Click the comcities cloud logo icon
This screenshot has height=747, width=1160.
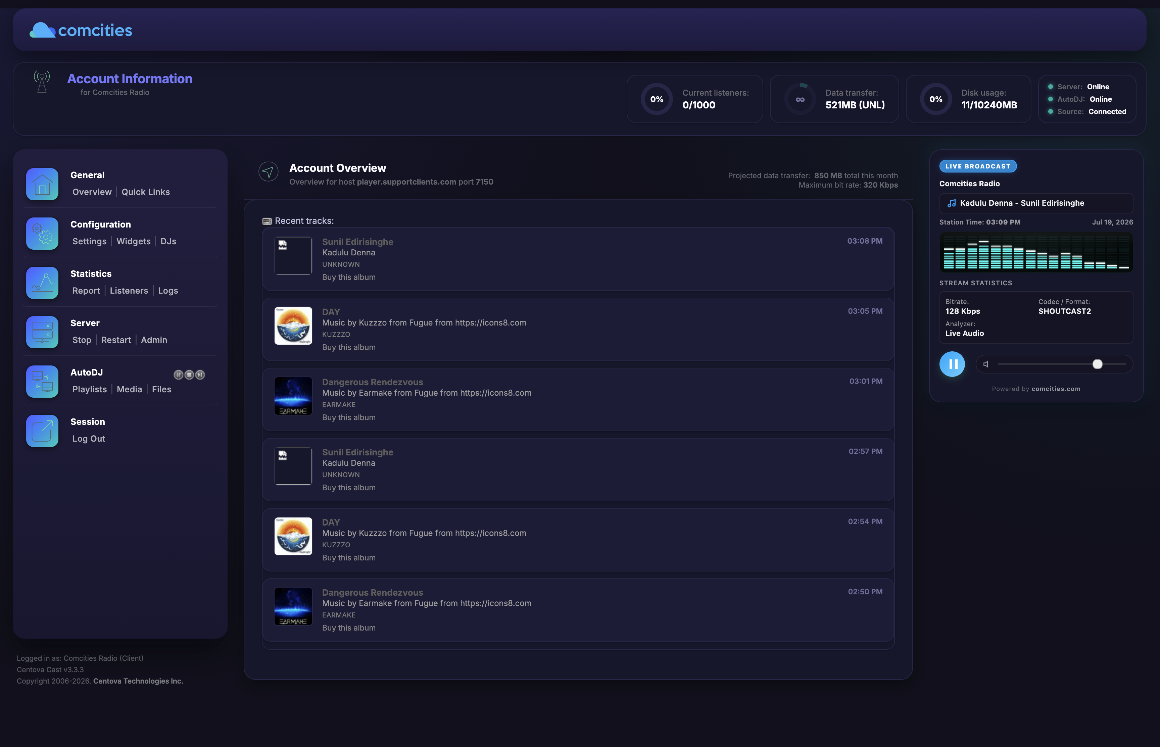click(42, 30)
